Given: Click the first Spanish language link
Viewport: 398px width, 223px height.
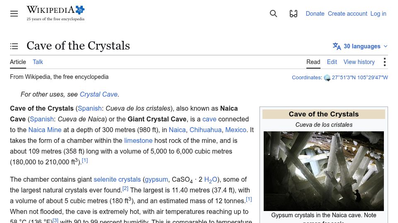Looking at the screenshot, I should point(90,109).
